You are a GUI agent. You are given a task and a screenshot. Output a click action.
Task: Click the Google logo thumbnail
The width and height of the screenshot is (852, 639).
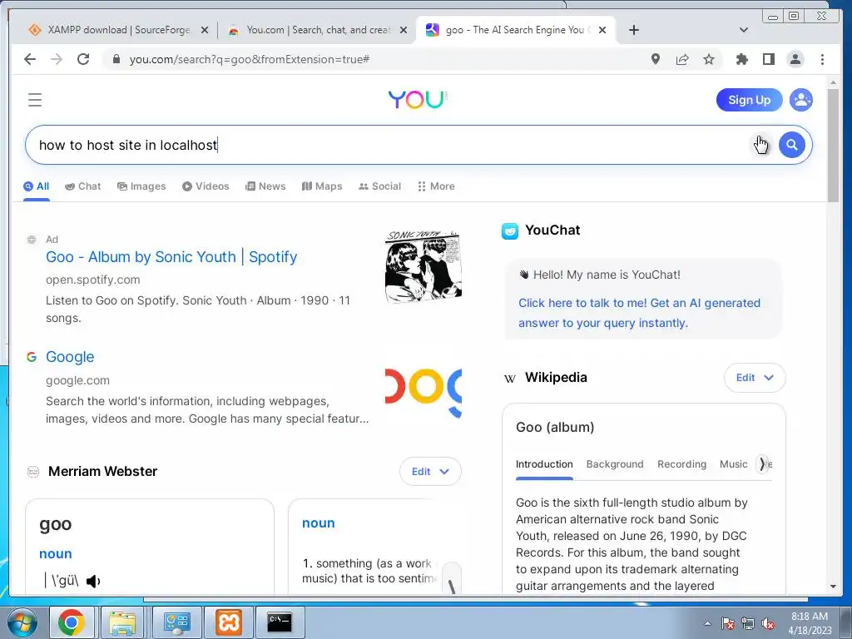(424, 393)
